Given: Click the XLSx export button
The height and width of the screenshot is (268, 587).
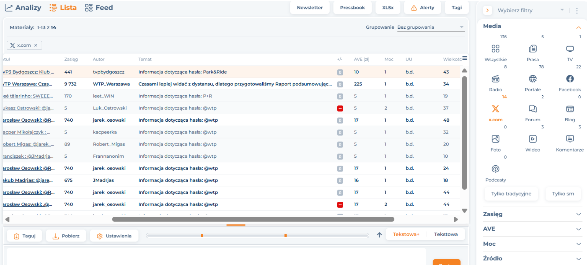Looking at the screenshot, I should 388,8.
